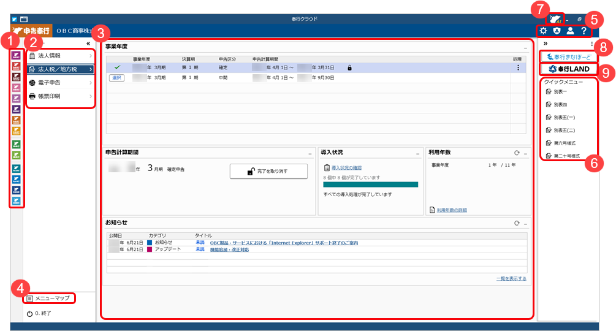Minimize the 利用年数 panel
The height and width of the screenshot is (331, 616).
click(x=525, y=154)
